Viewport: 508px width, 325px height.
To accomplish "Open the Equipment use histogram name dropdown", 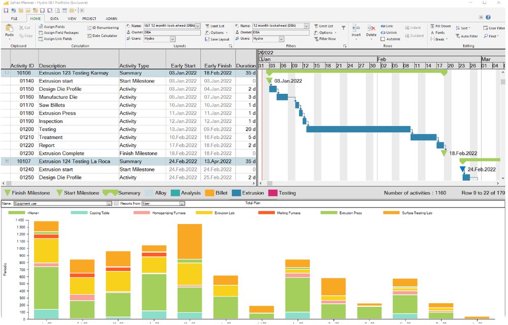I will pos(109,204).
